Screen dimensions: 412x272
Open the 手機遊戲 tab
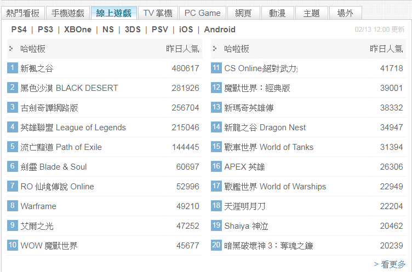coord(68,13)
